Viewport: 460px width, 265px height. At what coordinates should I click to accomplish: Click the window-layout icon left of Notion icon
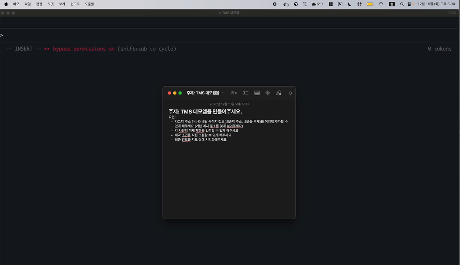(331, 4)
